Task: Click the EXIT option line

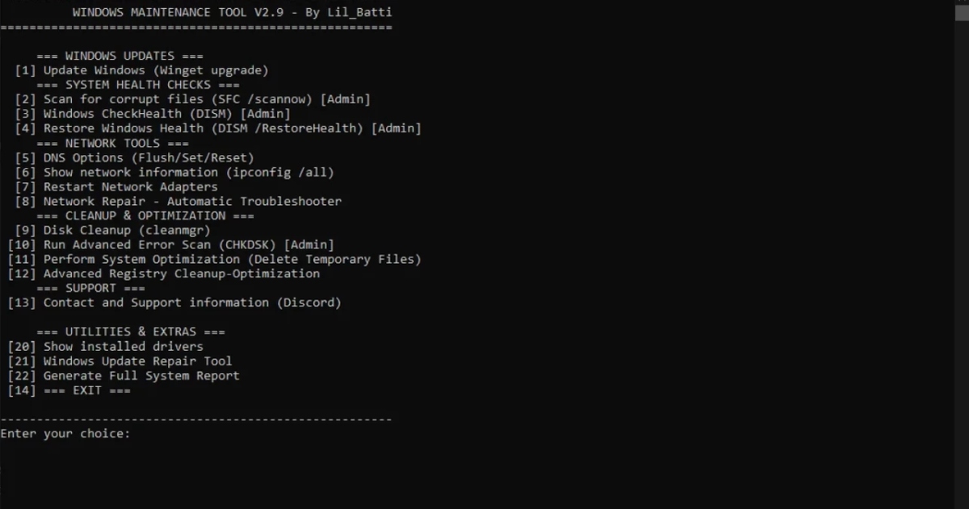Action: [x=69, y=390]
